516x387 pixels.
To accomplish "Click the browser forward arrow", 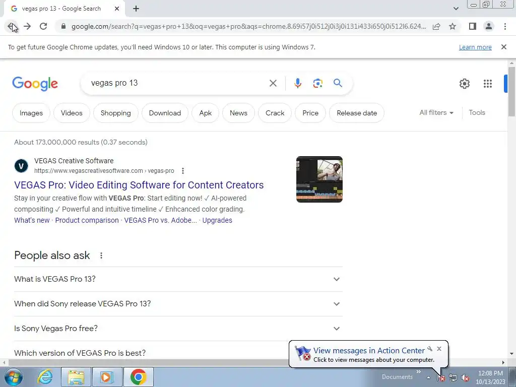I will point(27,26).
